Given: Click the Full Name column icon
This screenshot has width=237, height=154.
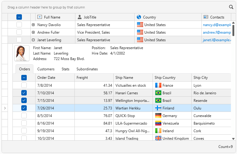Looking at the screenshot, I should 39,17.
